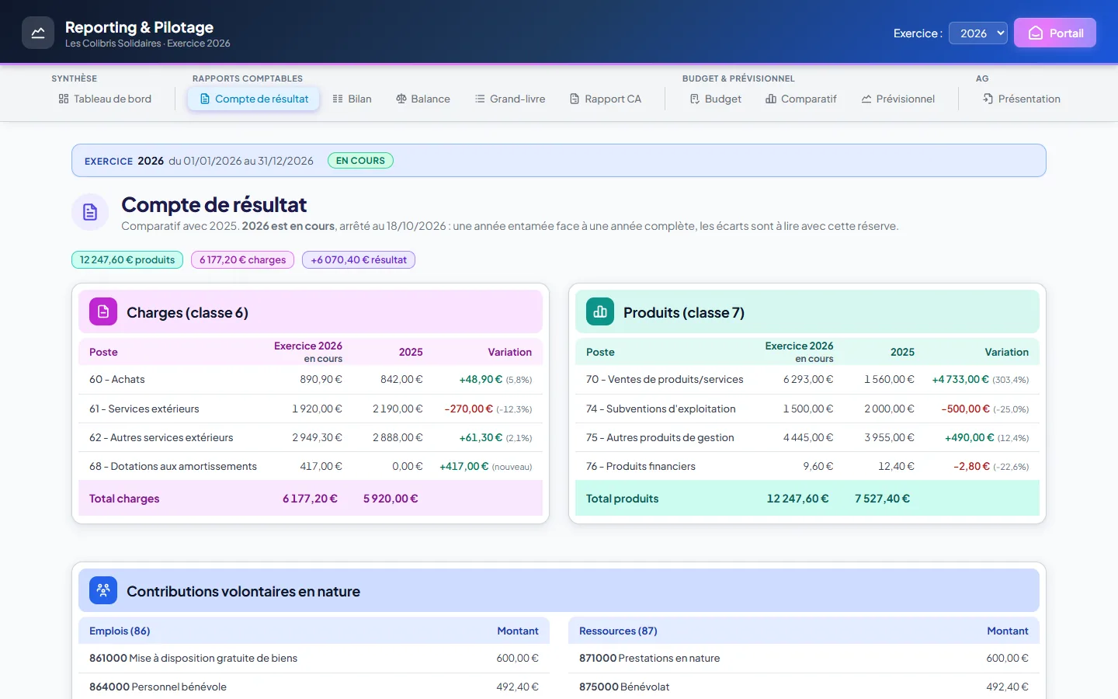Click the Produits (classe 7) green chart icon
The width and height of the screenshot is (1118, 699).
600,311
